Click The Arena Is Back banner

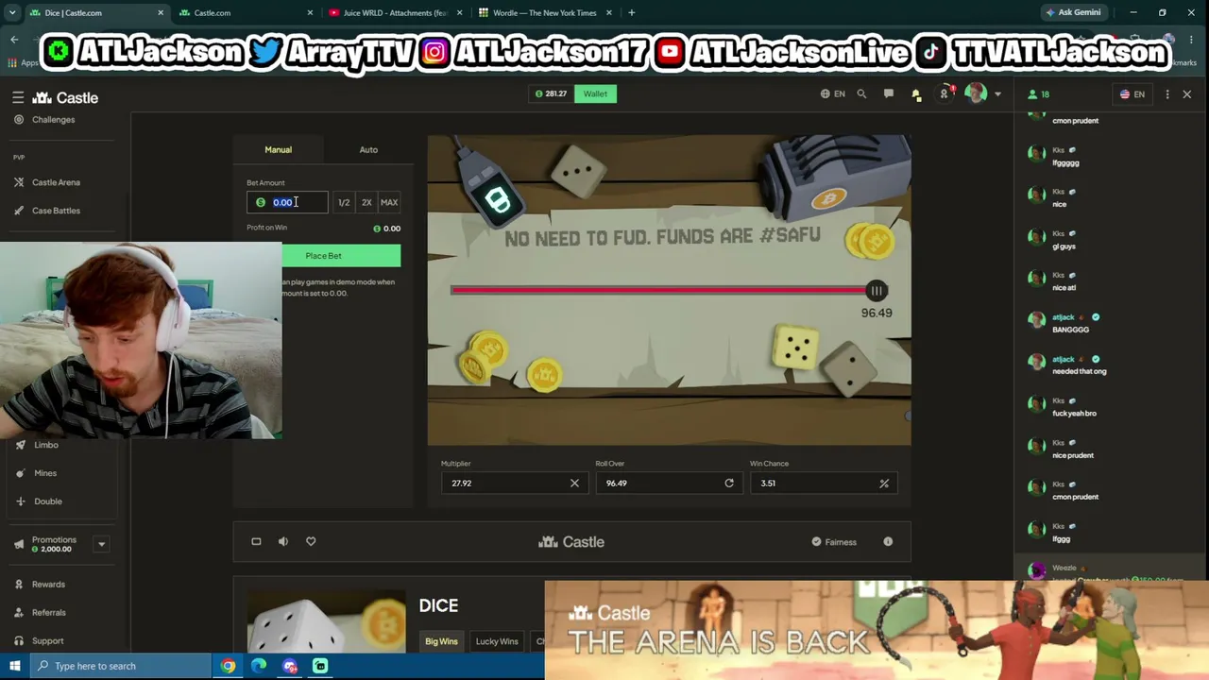click(876, 630)
